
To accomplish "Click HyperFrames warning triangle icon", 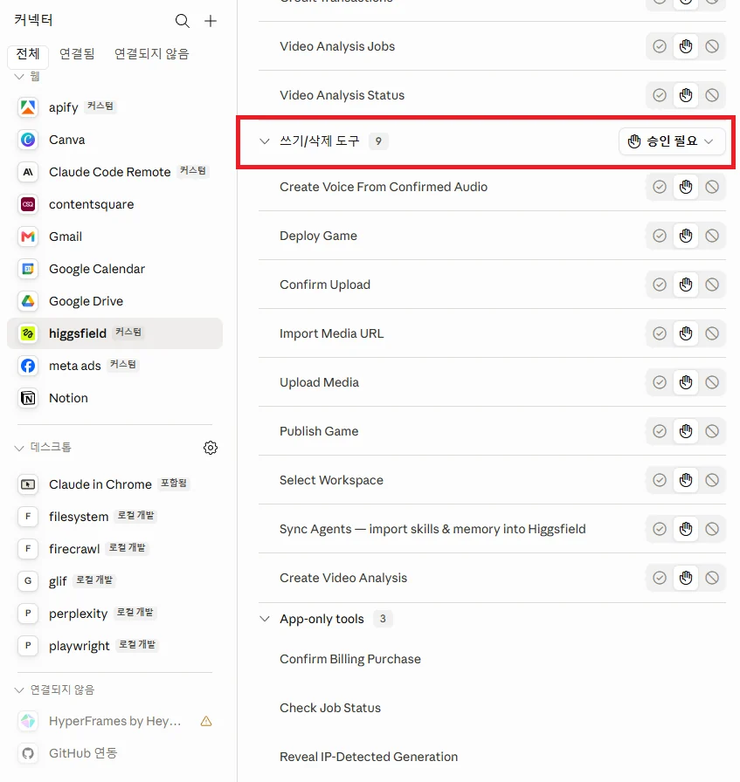I will tap(205, 721).
